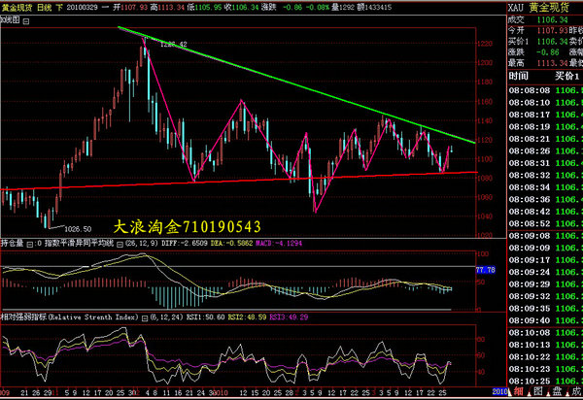This screenshot has width=583, height=400.
Task: Click the RSI2:48.59 value
Action: [247, 317]
